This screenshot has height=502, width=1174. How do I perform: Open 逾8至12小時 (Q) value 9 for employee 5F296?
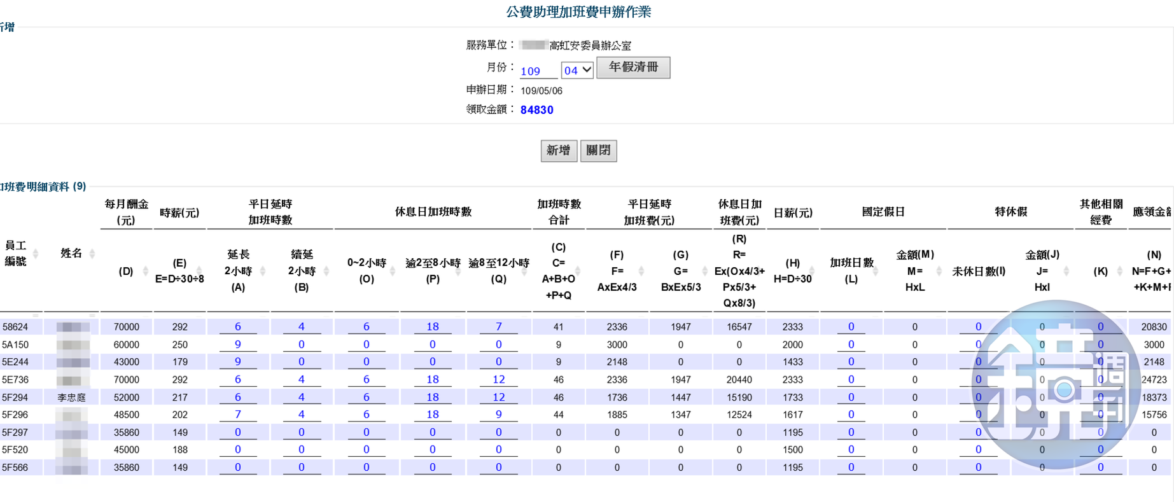pos(499,414)
